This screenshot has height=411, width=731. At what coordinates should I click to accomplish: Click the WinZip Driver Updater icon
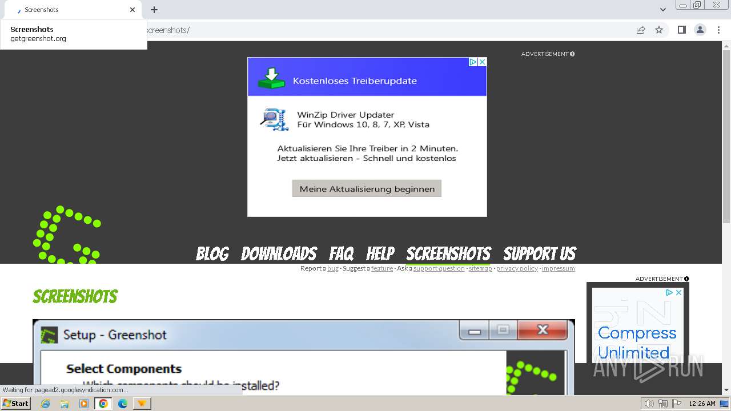click(274, 119)
